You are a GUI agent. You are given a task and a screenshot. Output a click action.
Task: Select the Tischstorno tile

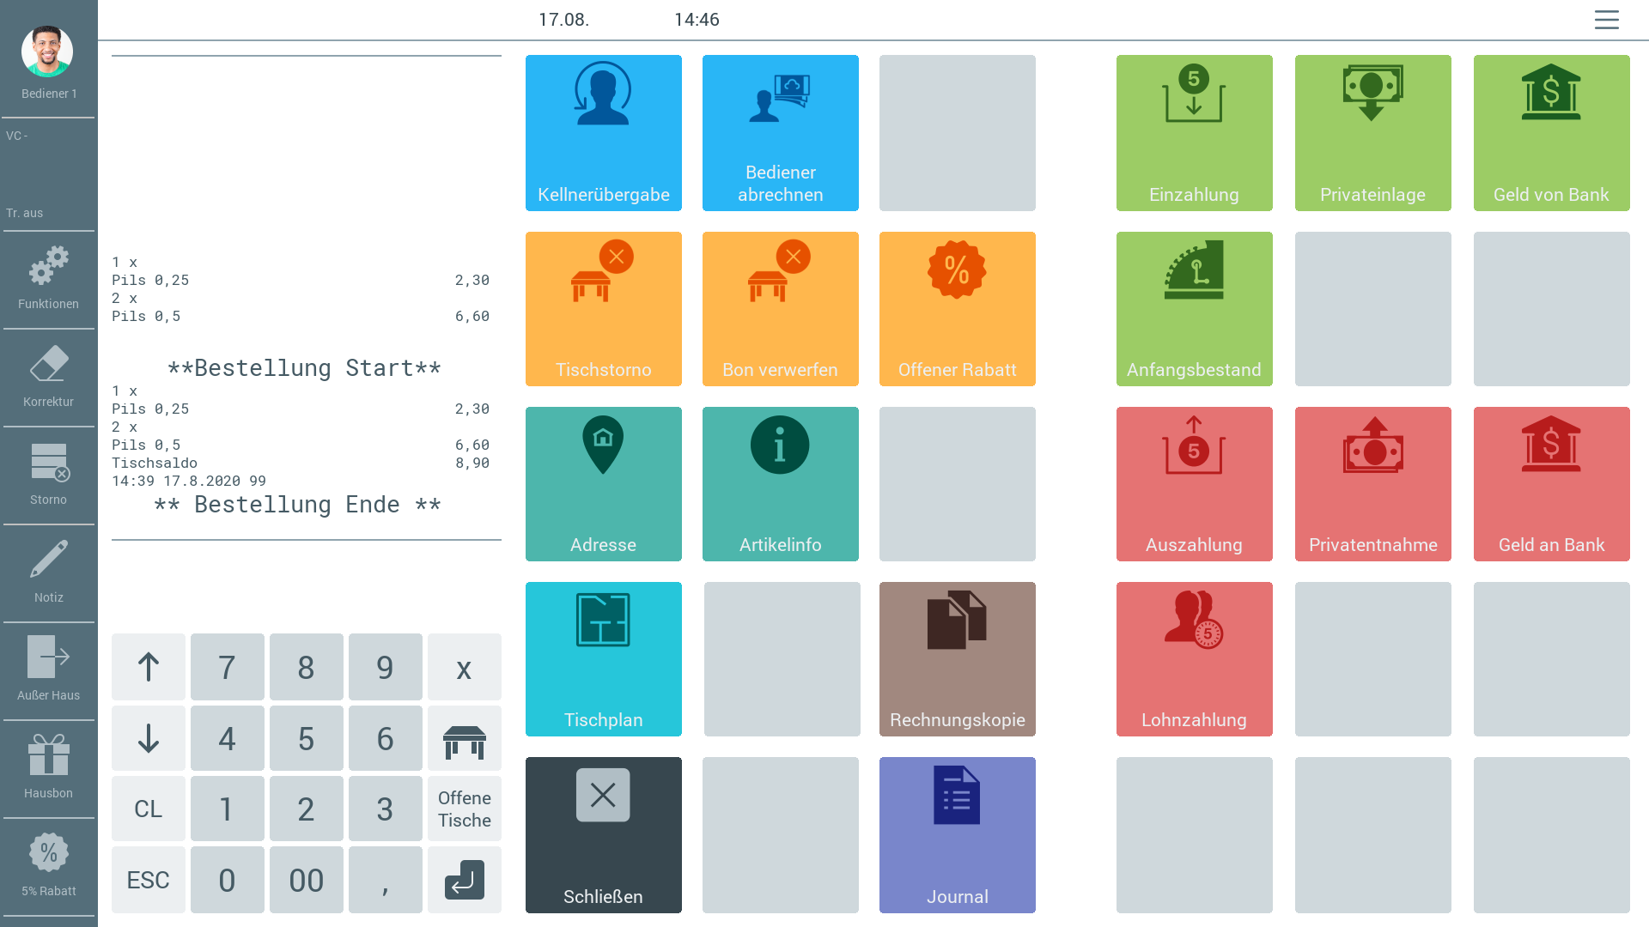pyautogui.click(x=603, y=309)
